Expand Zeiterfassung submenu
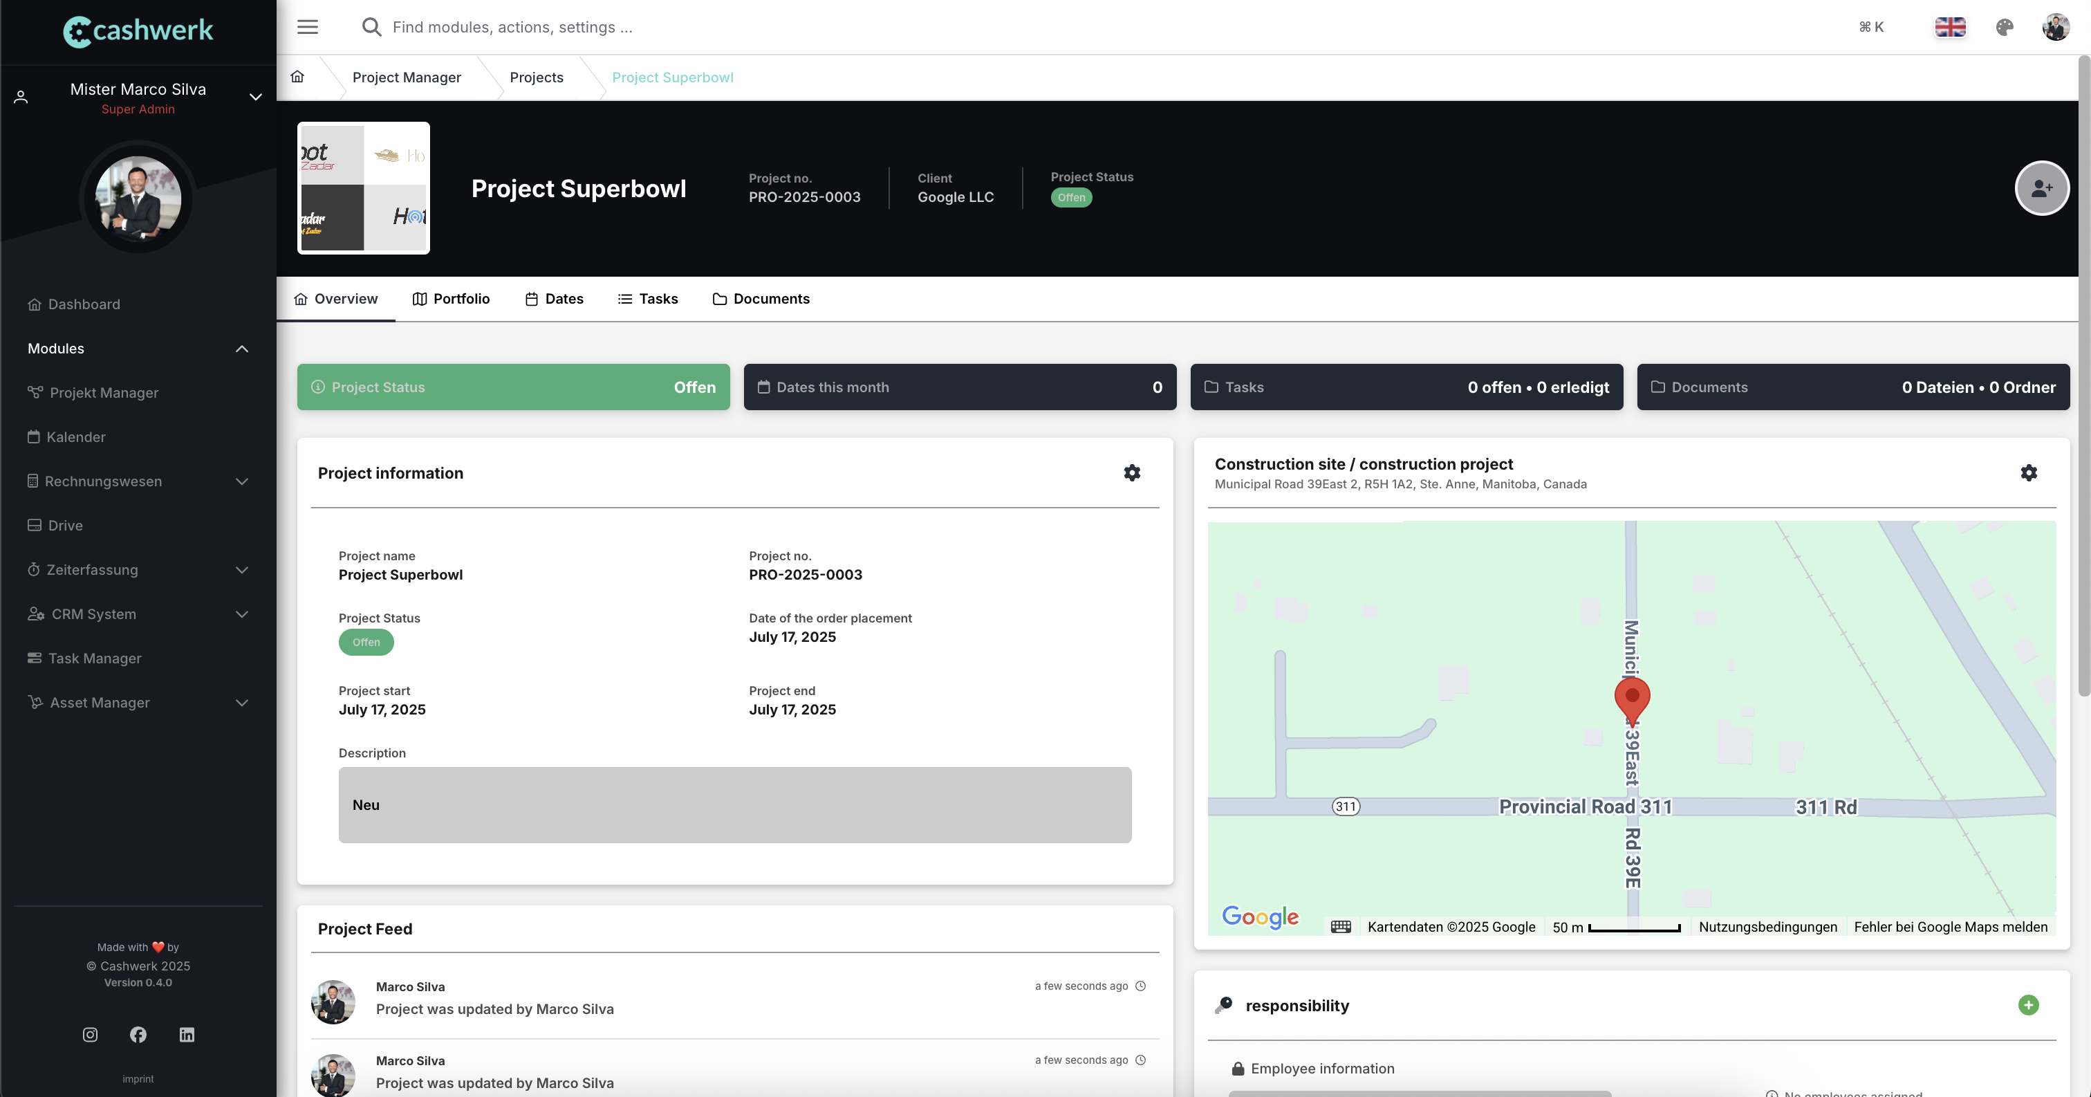The image size is (2091, 1097). coord(242,569)
